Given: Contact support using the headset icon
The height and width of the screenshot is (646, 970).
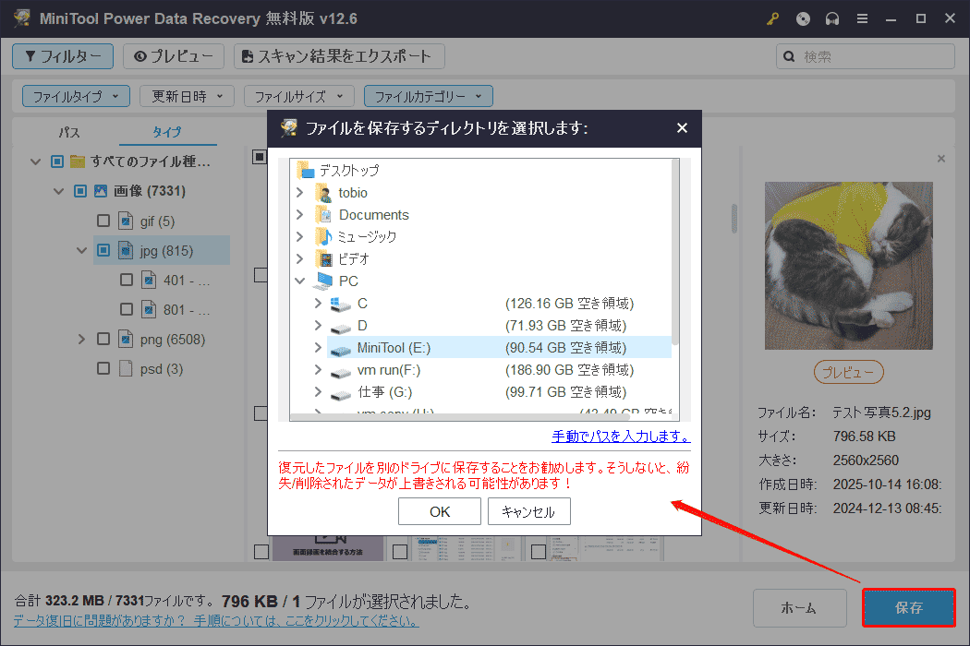Looking at the screenshot, I should tap(832, 18).
